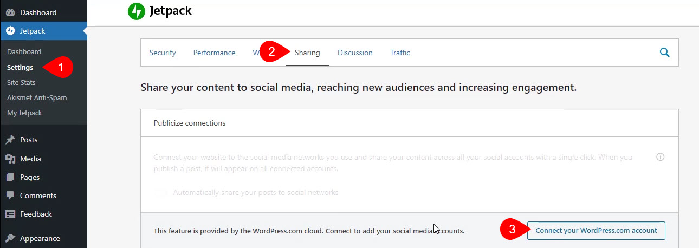This screenshot has width=699, height=248.
Task: Click the Feedback form icon
Action: tap(10, 214)
